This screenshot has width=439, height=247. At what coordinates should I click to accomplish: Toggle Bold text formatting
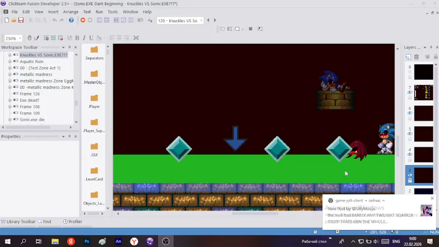click(77, 38)
